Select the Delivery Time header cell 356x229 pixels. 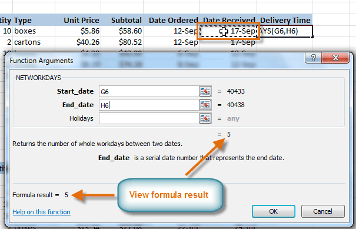(x=284, y=20)
